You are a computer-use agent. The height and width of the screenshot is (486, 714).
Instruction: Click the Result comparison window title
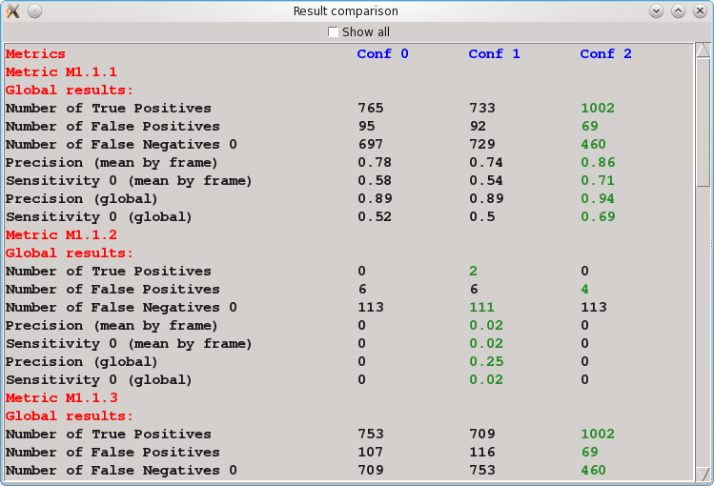[346, 10]
